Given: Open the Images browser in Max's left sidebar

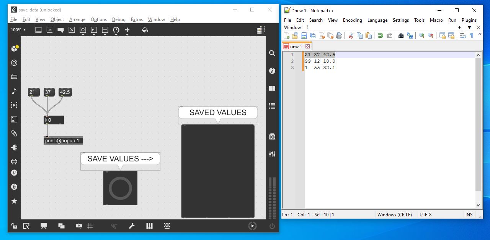Looking at the screenshot, I should [14, 119].
